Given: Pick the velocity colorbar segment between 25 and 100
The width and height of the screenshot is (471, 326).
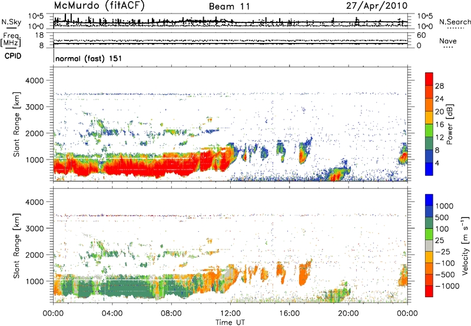Looking at the screenshot, I should point(429,234).
